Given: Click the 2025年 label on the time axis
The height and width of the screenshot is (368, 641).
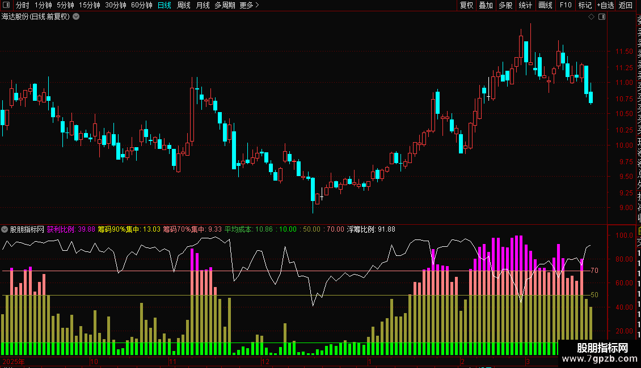Looking at the screenshot, I should (x=14, y=361).
